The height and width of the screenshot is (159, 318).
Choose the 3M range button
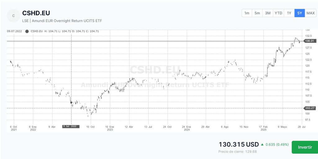pyautogui.click(x=268, y=13)
